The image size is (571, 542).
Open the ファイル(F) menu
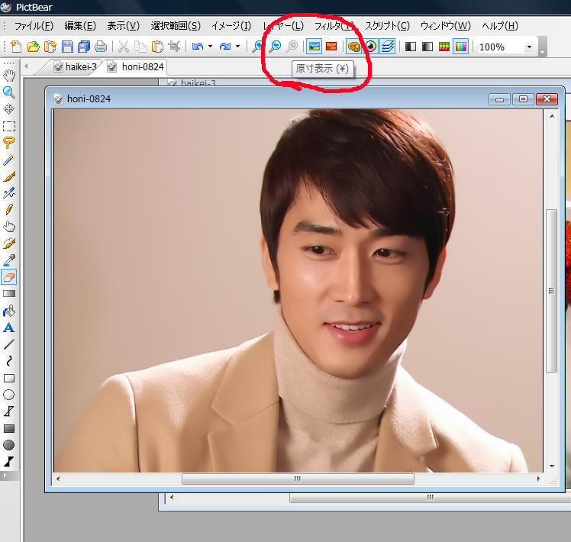coord(34,26)
